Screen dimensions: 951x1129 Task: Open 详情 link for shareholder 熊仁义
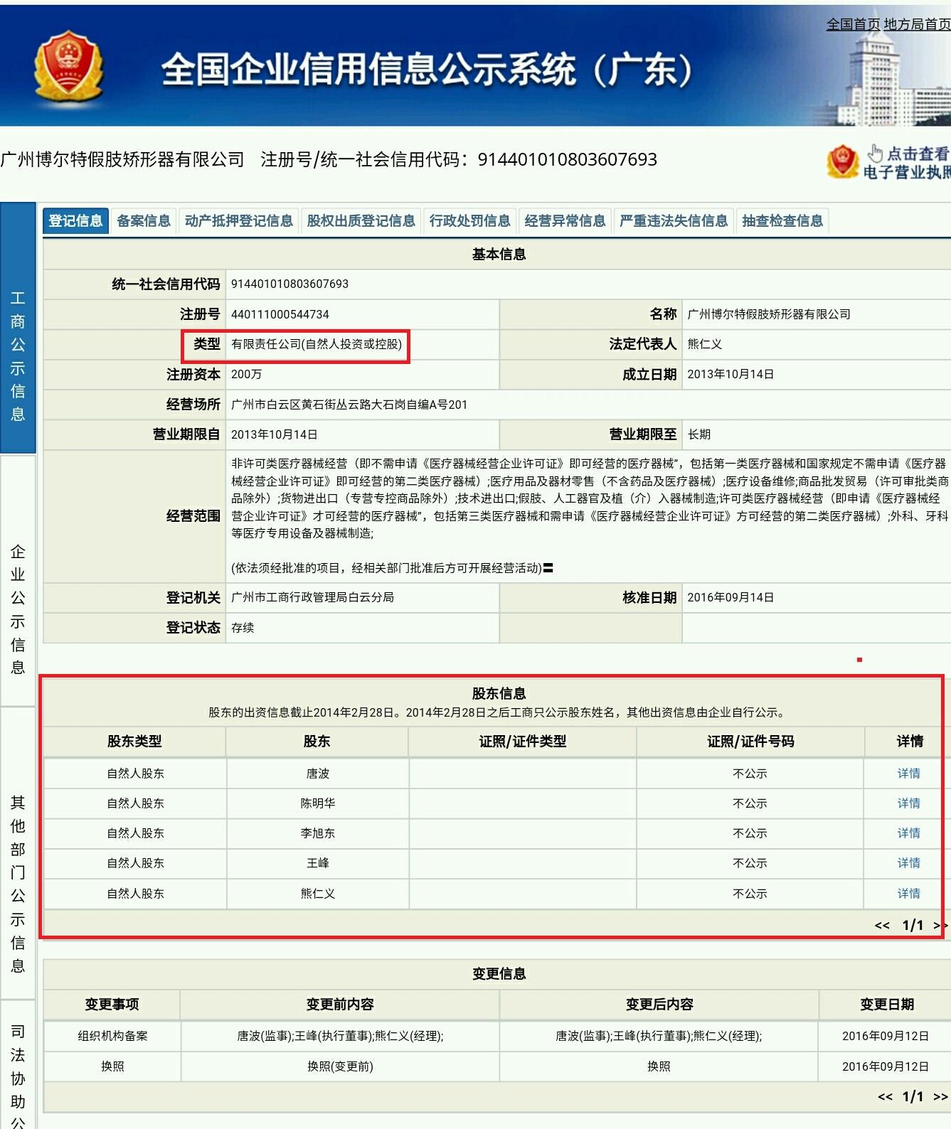[908, 894]
